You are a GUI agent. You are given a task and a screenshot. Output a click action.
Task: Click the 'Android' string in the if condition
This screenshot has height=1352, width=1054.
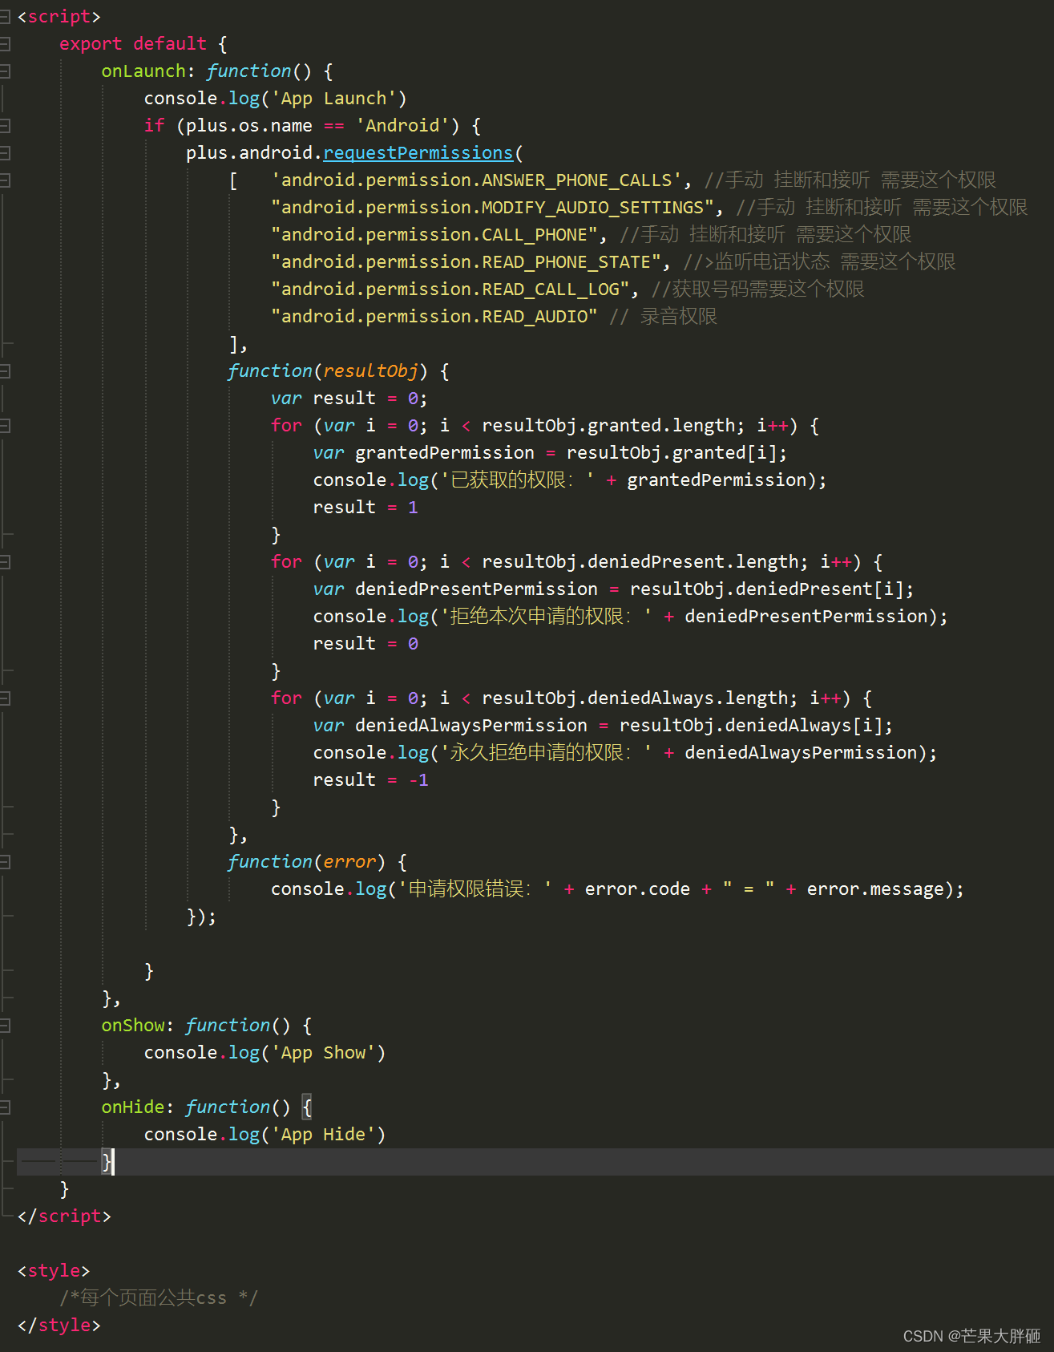click(402, 125)
